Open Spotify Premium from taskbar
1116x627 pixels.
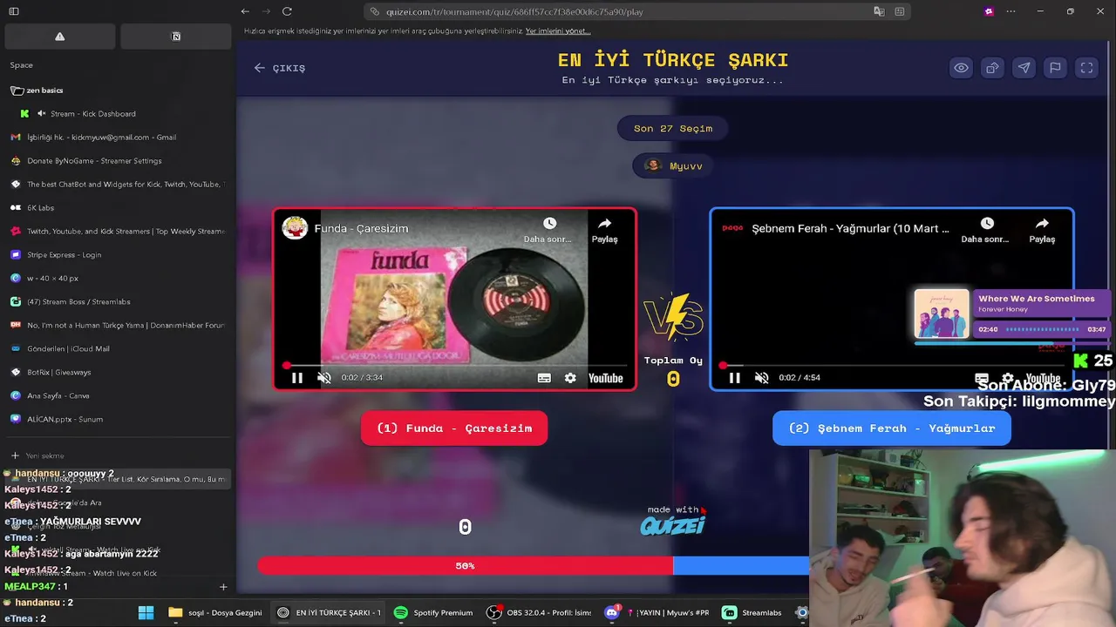pyautogui.click(x=433, y=612)
